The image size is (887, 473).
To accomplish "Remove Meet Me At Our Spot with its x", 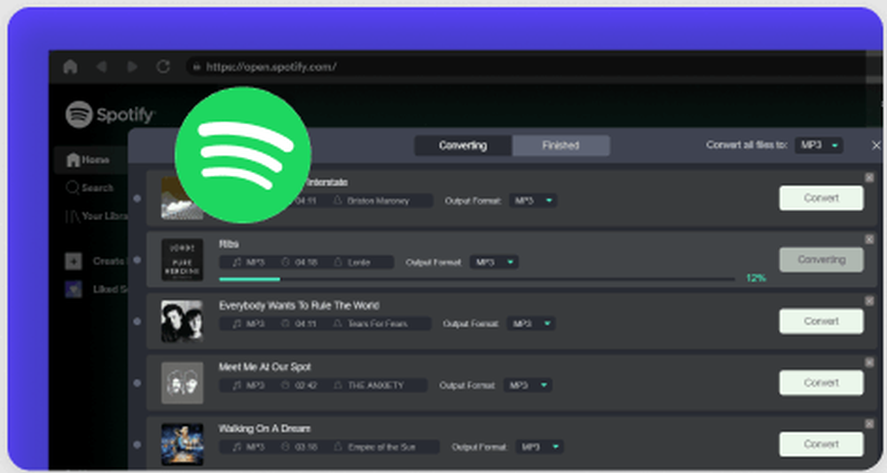I will point(869,362).
